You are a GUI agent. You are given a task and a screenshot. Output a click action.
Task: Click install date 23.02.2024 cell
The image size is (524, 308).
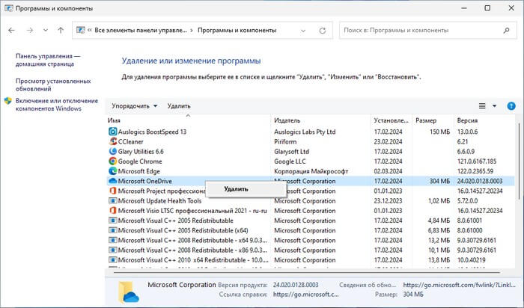[x=388, y=141]
